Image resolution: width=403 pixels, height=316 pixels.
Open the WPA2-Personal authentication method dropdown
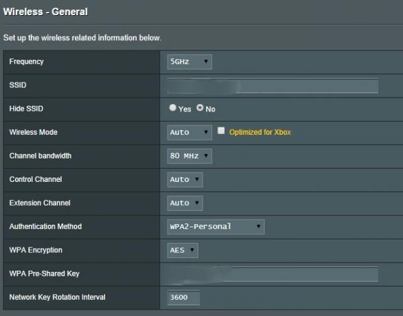pos(215,227)
